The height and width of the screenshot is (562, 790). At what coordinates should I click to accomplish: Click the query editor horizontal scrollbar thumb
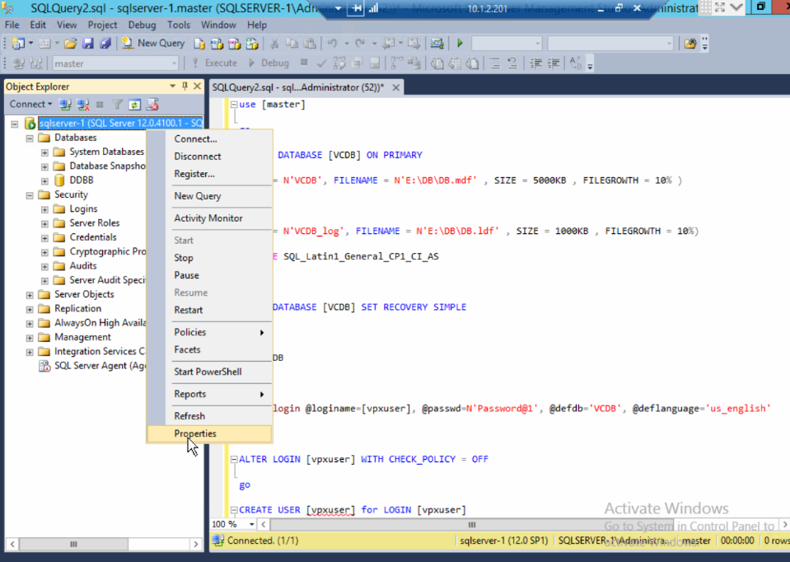pos(471,525)
